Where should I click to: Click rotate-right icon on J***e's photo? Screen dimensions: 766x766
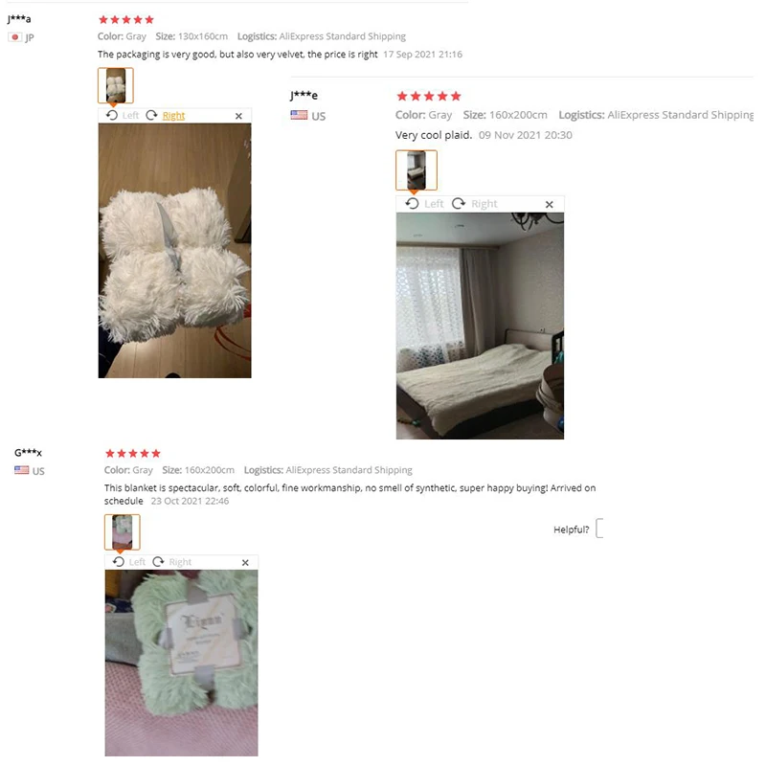tap(459, 203)
